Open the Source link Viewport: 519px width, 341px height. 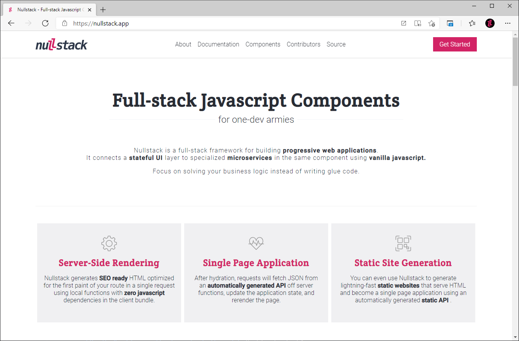pyautogui.click(x=336, y=44)
